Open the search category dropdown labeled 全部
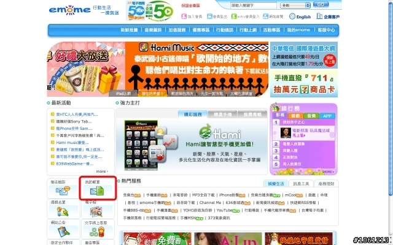Viewport: 393px width, 245px height. point(295,6)
